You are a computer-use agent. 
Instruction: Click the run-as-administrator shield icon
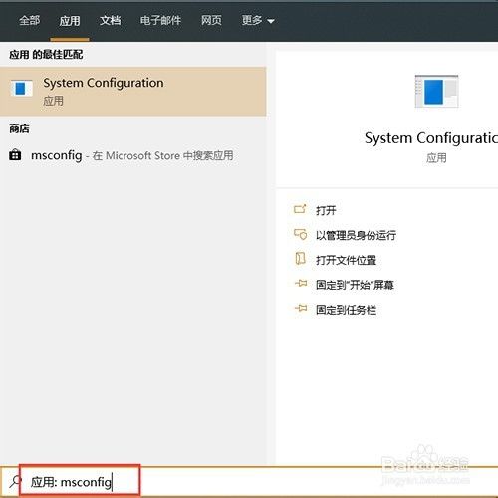300,234
